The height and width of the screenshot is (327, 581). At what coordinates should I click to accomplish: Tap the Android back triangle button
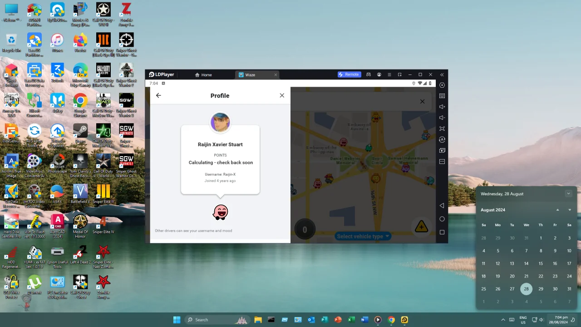(442, 206)
